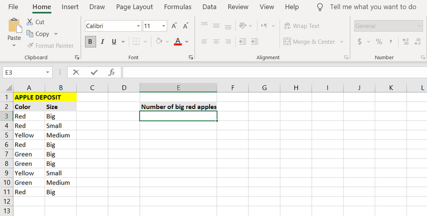Click the increase decimal icon

click(x=405, y=42)
